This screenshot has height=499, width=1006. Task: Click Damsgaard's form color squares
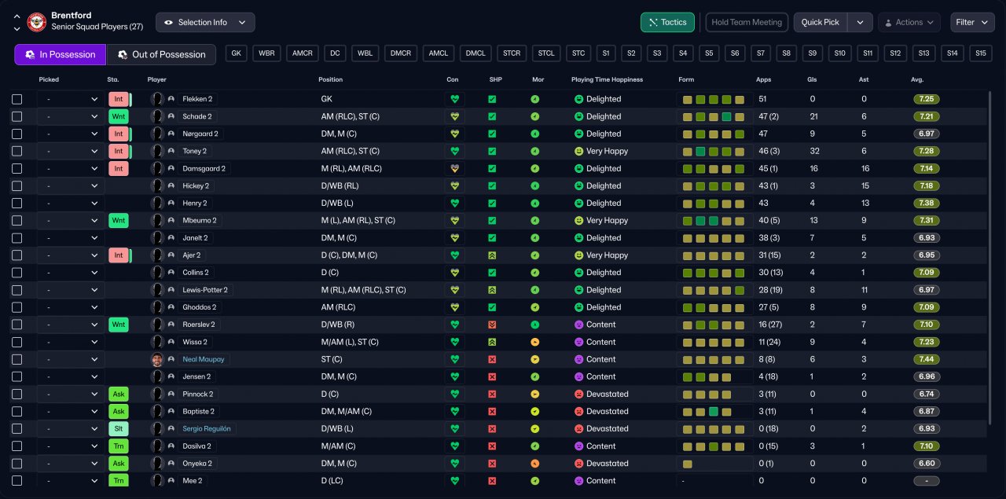tap(714, 169)
